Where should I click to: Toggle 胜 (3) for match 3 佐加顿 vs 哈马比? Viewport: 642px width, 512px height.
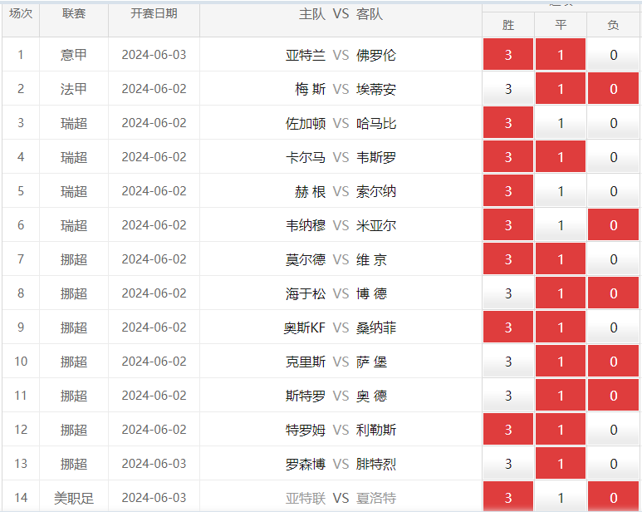pyautogui.click(x=508, y=122)
